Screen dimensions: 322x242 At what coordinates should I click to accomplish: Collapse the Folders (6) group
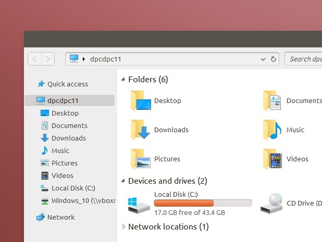[x=123, y=79]
